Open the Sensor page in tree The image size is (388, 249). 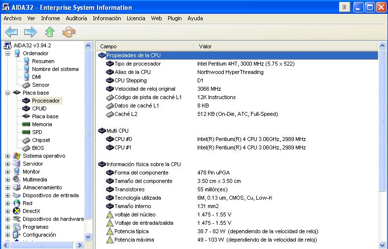tap(40, 85)
